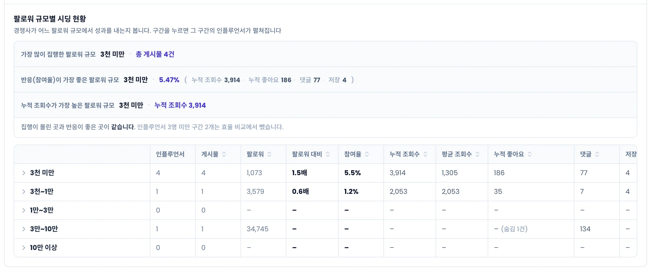Expand the 10만 이상 row chevron
The image size is (651, 271).
[x=24, y=248]
